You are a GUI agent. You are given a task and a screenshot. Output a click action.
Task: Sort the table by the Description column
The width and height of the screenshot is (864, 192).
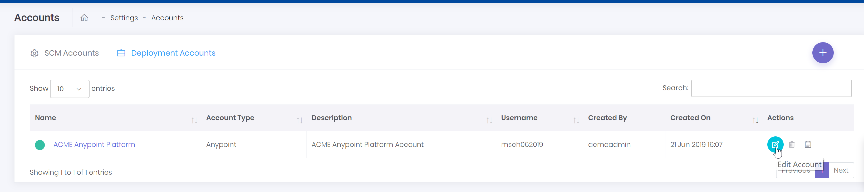coord(401,118)
